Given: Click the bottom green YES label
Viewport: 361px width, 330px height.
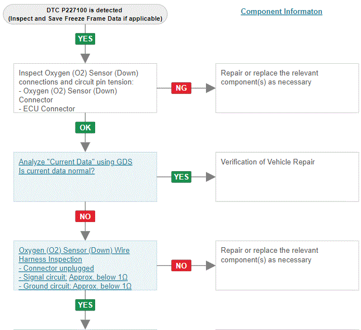Looking at the screenshot, I should pyautogui.click(x=85, y=305).
